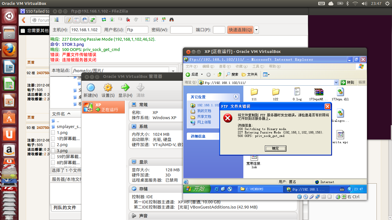
Task: Click the FileZilla Quickconnect button
Action: pos(240,30)
